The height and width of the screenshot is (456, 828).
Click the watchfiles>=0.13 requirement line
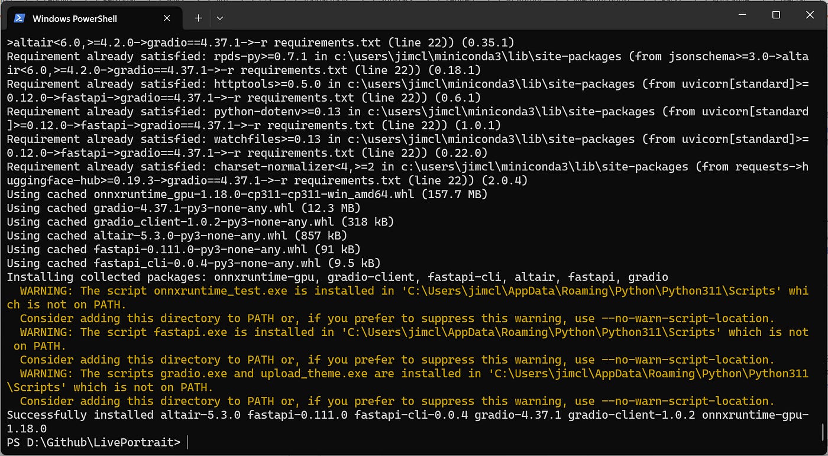click(x=407, y=146)
